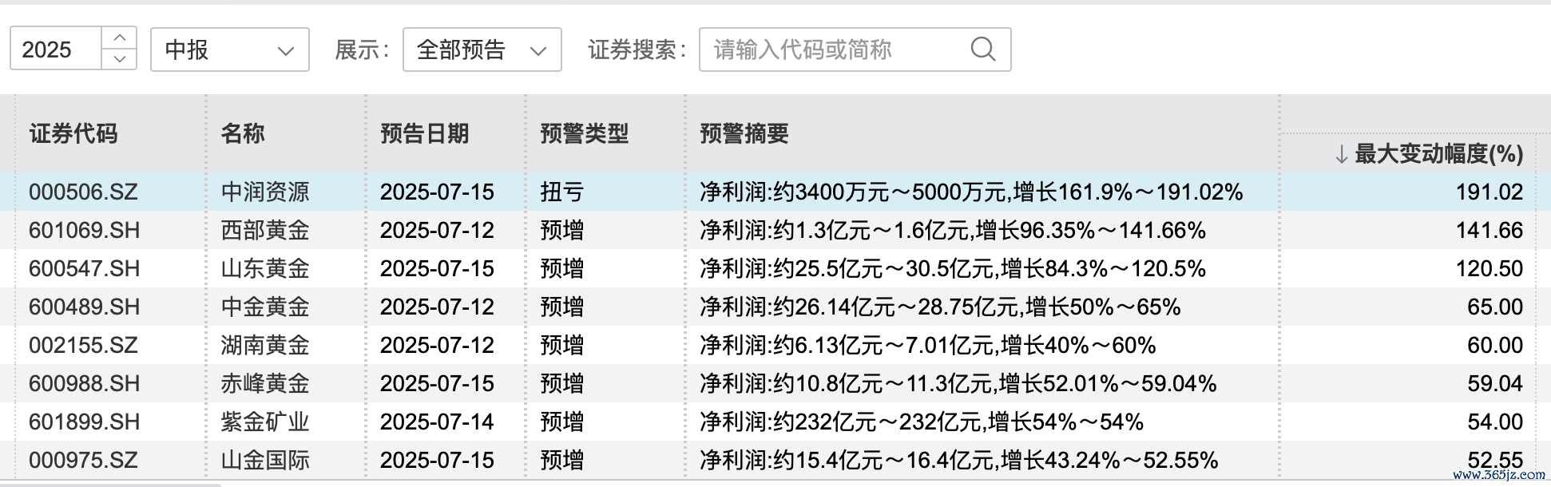Select code 600988.SH
Screen dimensions: 1551x487
[x=84, y=383]
